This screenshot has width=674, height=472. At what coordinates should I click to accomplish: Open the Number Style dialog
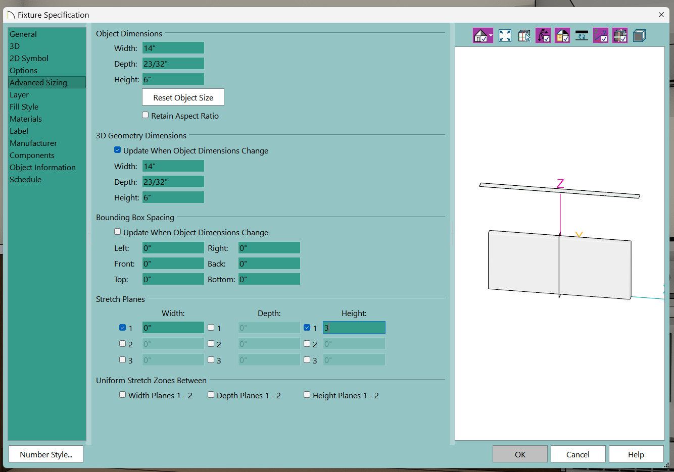click(x=46, y=454)
